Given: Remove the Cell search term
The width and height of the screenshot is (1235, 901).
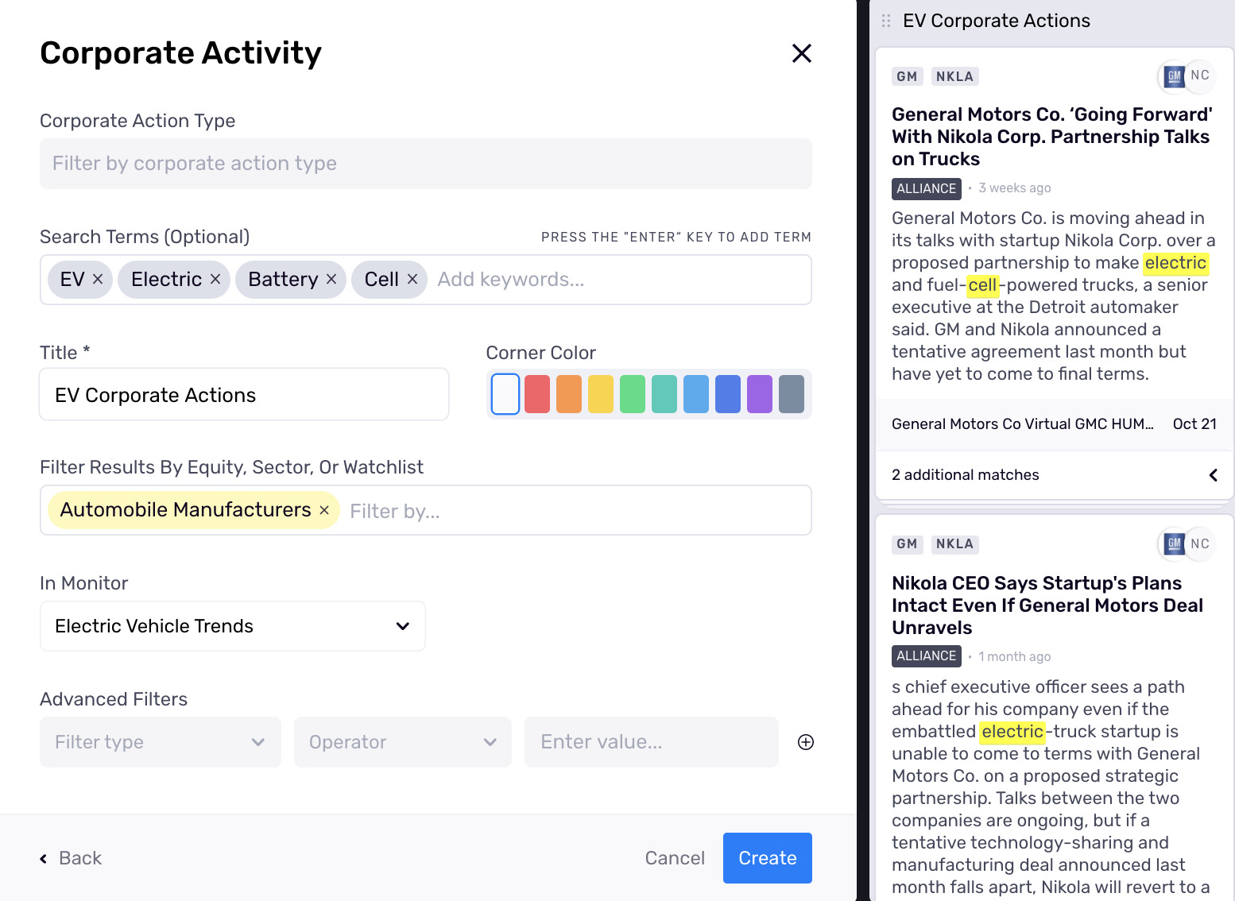Looking at the screenshot, I should pyautogui.click(x=412, y=280).
